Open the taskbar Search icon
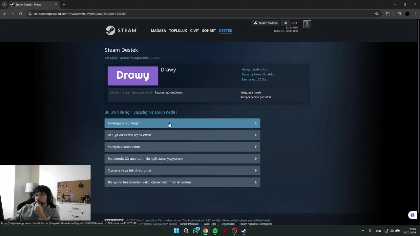The image size is (420, 236). click(186, 231)
